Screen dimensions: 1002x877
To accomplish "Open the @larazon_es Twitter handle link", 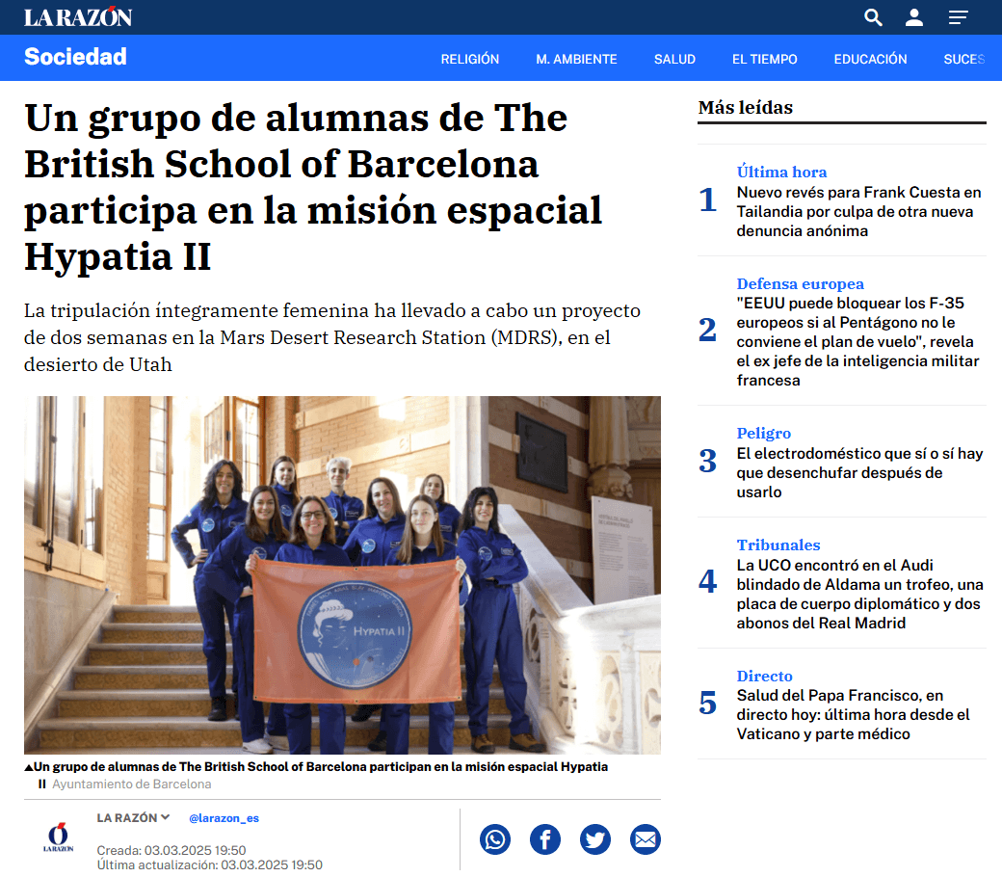I will [224, 818].
